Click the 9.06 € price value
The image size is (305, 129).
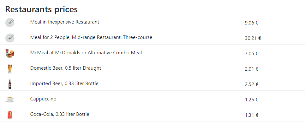coord(251,23)
